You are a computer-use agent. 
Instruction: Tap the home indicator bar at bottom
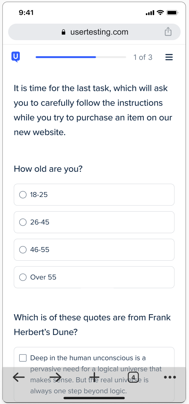pos(94,398)
